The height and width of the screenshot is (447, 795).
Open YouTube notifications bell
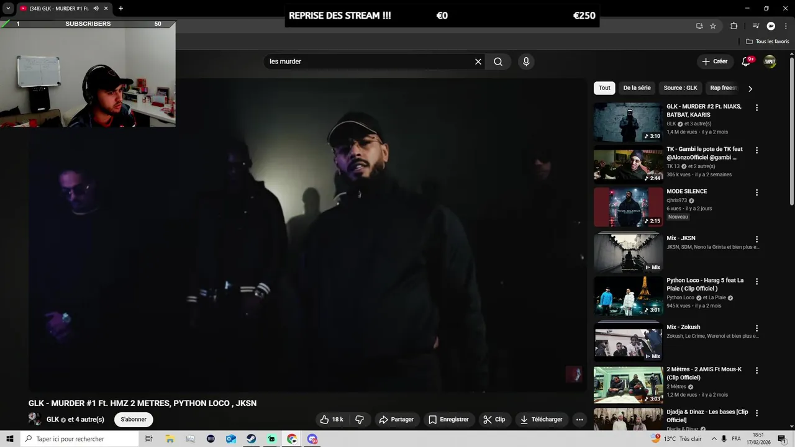746,61
